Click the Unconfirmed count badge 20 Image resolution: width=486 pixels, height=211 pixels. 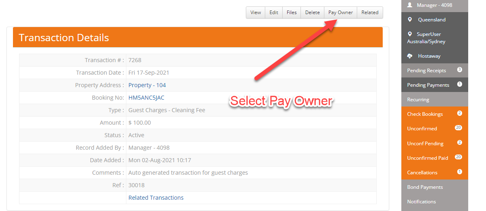[x=458, y=127]
